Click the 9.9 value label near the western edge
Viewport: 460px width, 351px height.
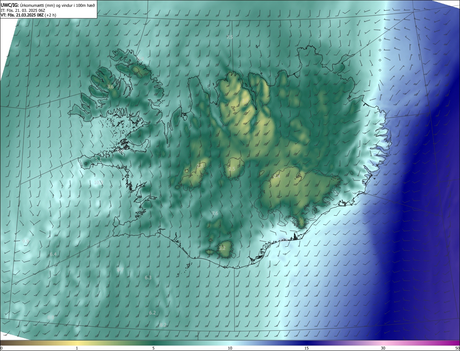[26, 242]
